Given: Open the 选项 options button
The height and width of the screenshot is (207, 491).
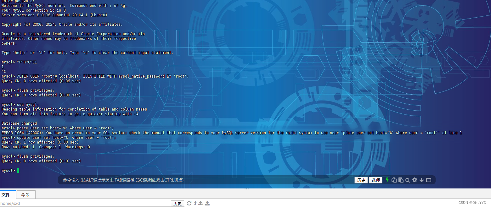Looking at the screenshot, I should tap(375, 180).
